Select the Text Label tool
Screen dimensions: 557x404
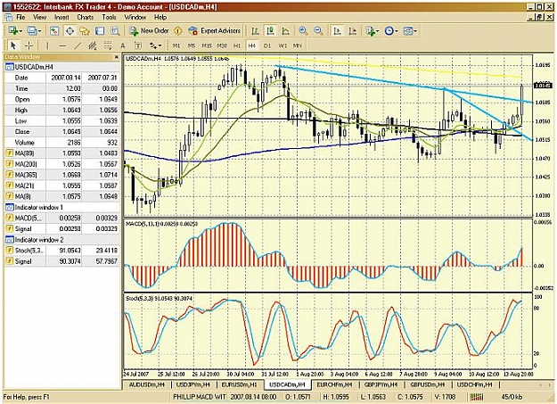point(138,45)
